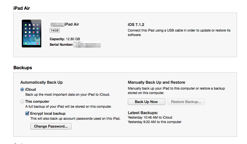The image size is (247, 144).
Task: Click 'This will also back up account passwords' note
Action: (x=75, y=119)
